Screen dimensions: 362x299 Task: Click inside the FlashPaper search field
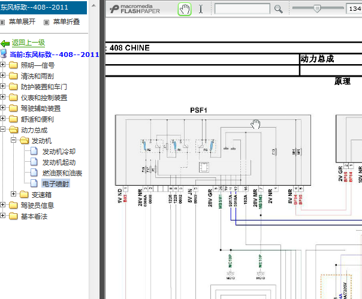tap(242, 9)
